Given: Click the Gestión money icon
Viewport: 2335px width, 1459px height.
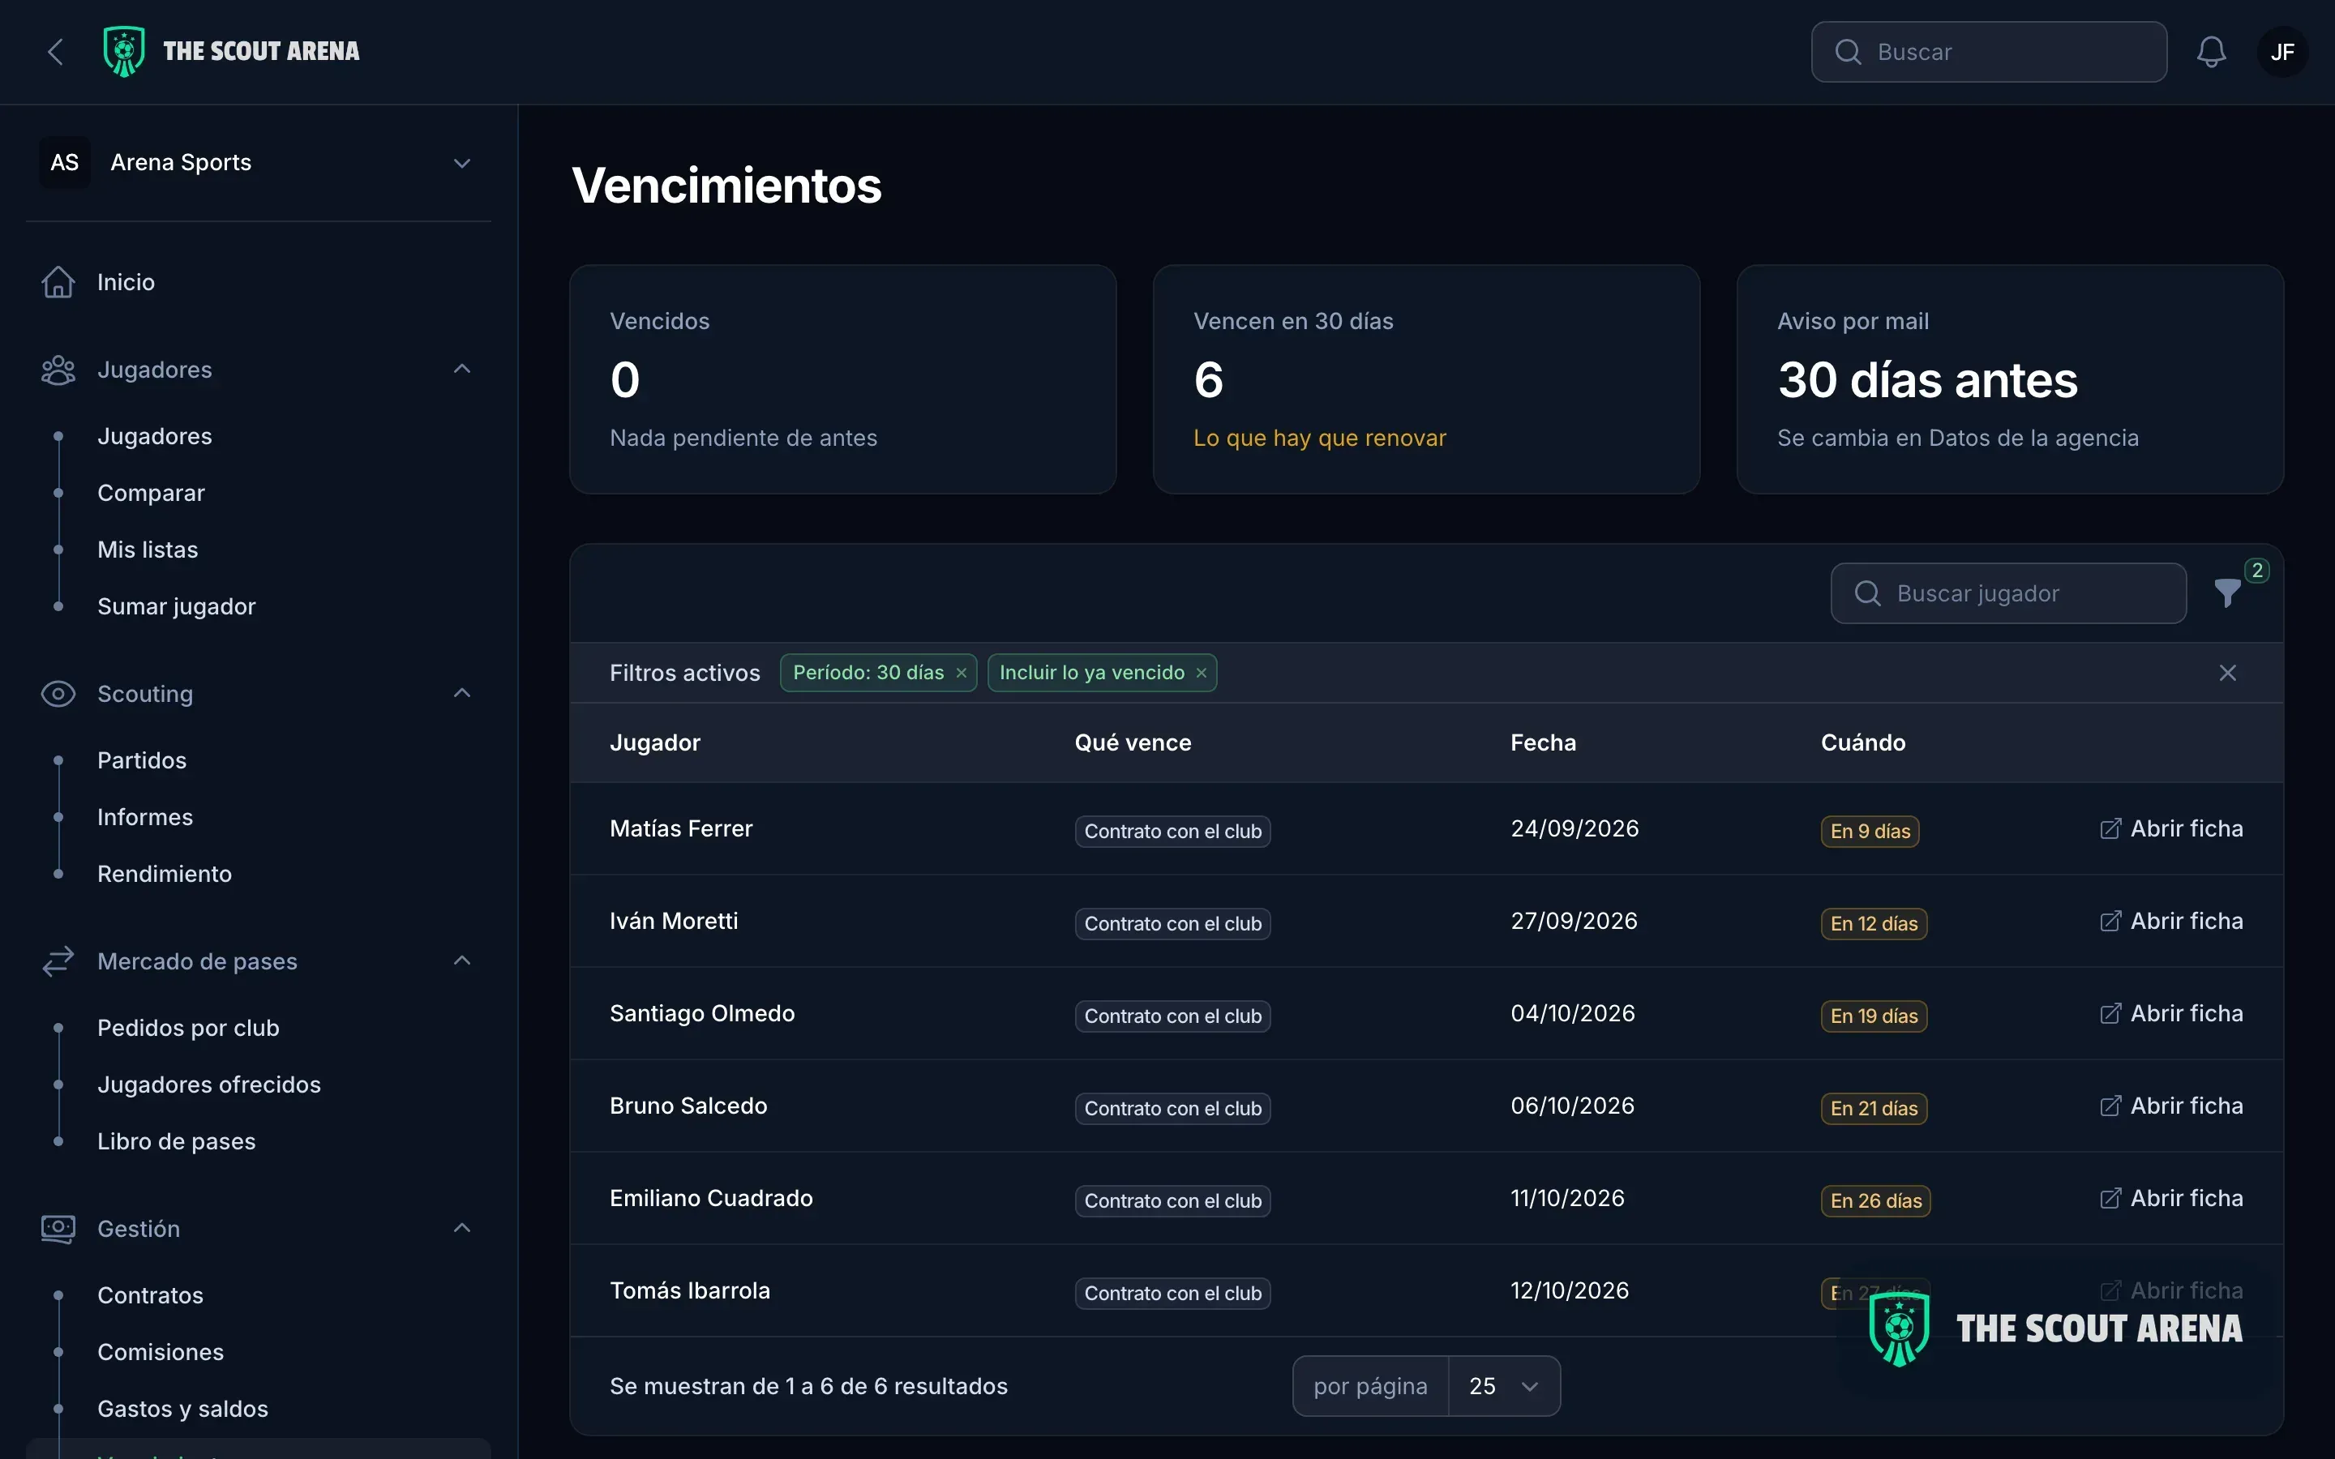Looking at the screenshot, I should coord(58,1228).
